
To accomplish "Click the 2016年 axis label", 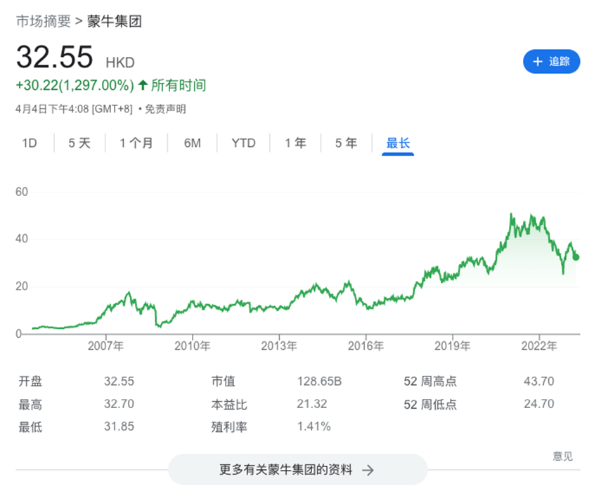I will coord(366,346).
